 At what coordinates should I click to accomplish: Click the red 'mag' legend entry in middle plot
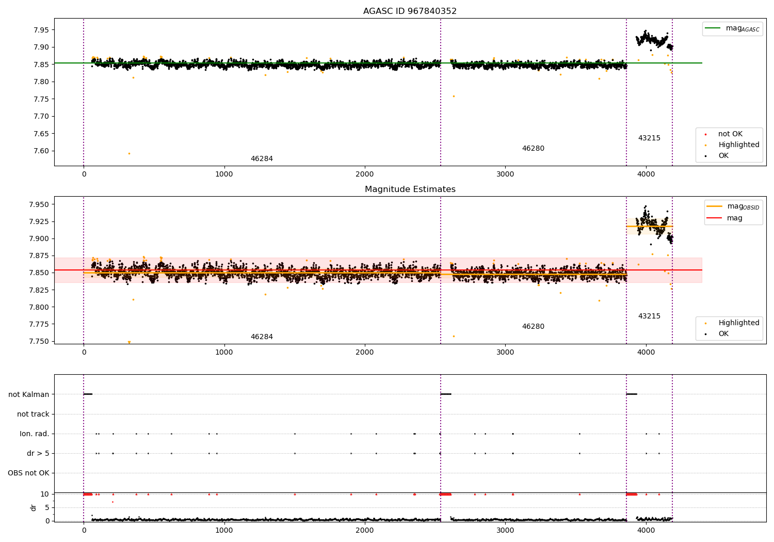click(724, 218)
